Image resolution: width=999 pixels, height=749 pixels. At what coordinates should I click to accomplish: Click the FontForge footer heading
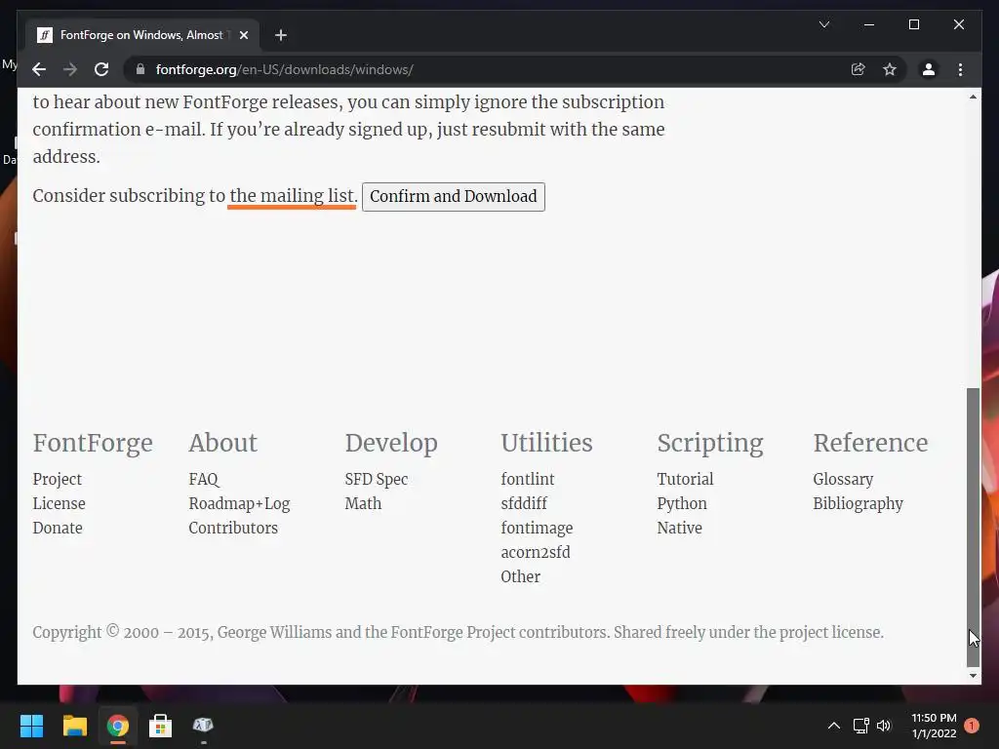tap(93, 444)
